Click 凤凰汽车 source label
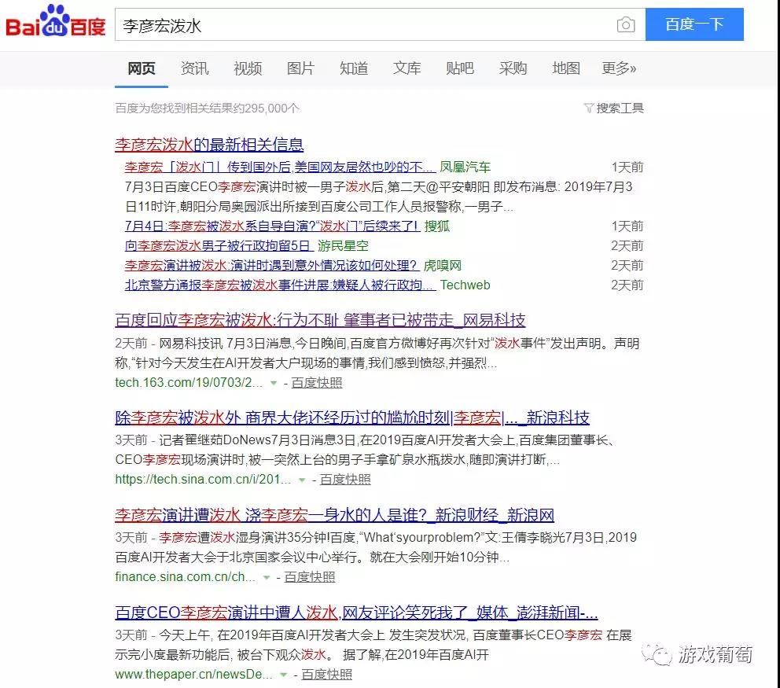 (465, 167)
